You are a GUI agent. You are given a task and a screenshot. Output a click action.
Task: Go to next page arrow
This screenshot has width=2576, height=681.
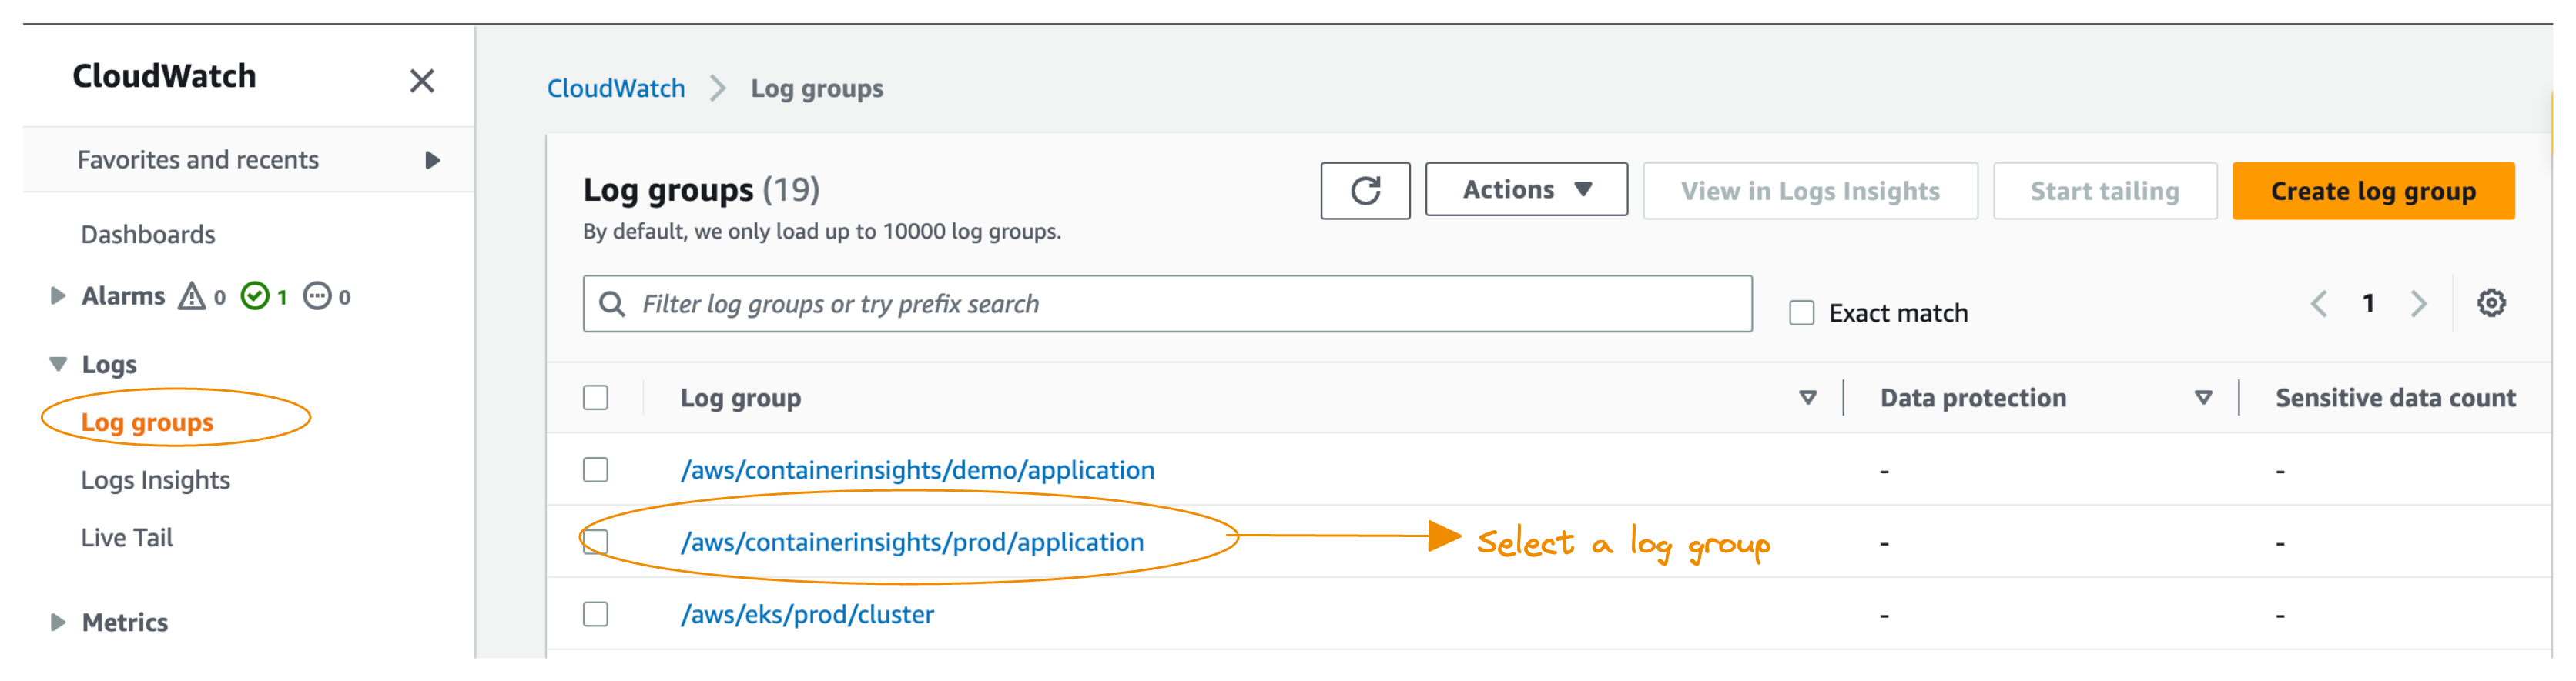click(2418, 303)
